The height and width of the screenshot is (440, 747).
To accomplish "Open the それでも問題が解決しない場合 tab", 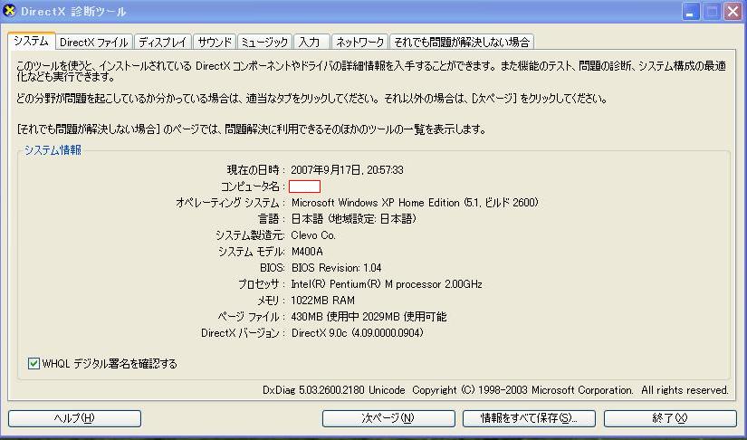I will coord(462,42).
